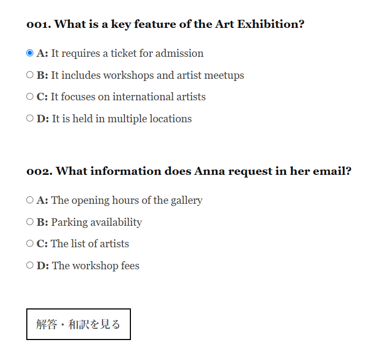Pick radio button D for question 002
367x354 pixels.
pyautogui.click(x=30, y=265)
